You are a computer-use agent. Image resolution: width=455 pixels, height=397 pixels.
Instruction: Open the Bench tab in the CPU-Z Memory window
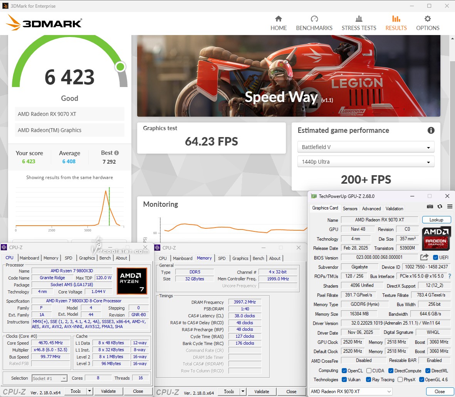coord(258,258)
